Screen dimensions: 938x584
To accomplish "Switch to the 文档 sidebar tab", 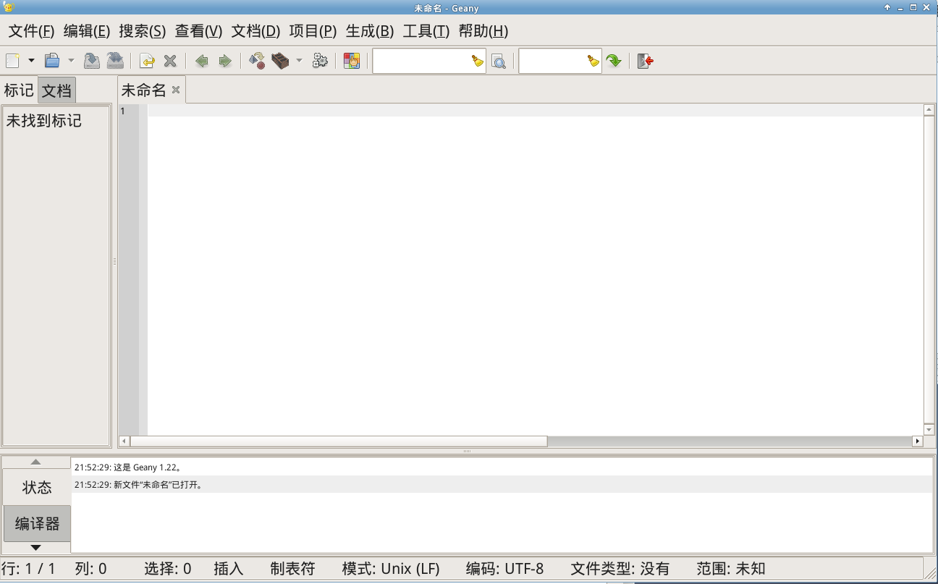I will pyautogui.click(x=56, y=90).
